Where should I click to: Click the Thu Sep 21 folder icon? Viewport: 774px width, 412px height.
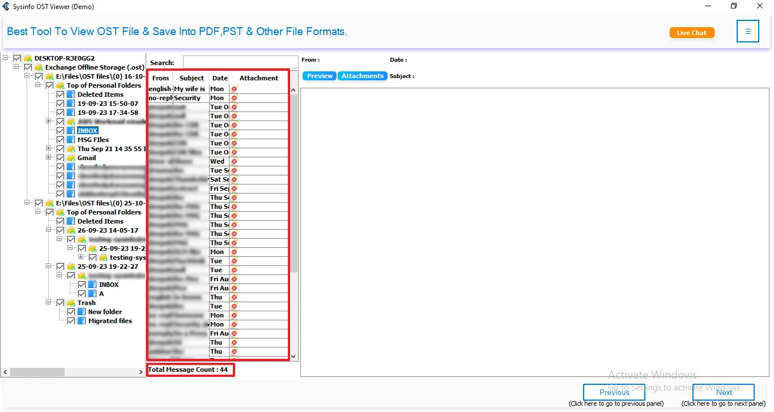(71, 149)
